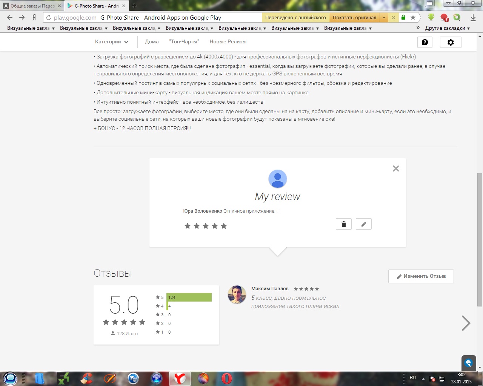
Task: Click the Переведено с английского label
Action: click(295, 18)
